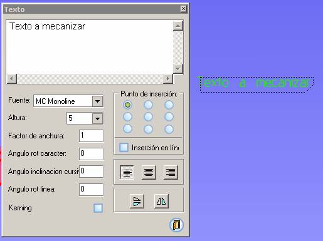Click the text box scroll up arrow
Image resolution: width=323 pixels, height=241 pixels.
pos(178,26)
